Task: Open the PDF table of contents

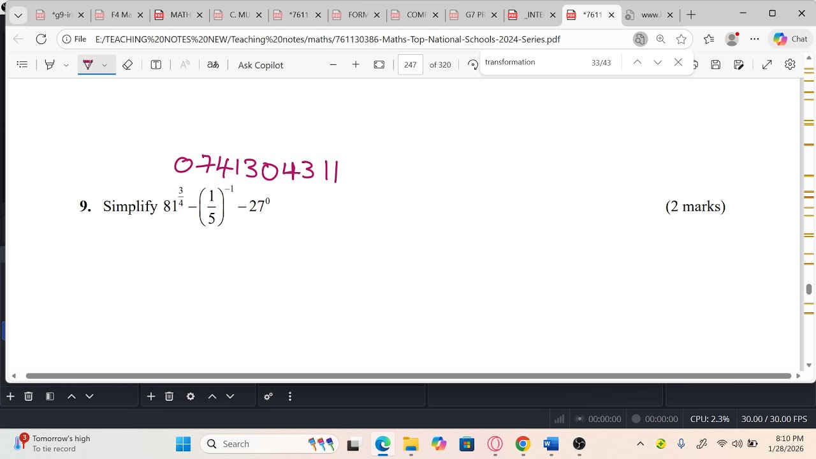Action: point(22,64)
